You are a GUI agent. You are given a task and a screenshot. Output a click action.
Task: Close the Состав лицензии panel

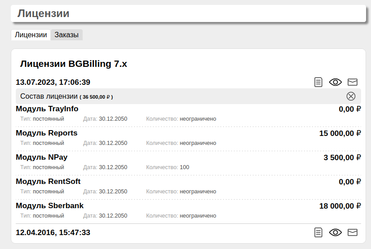coord(351,96)
